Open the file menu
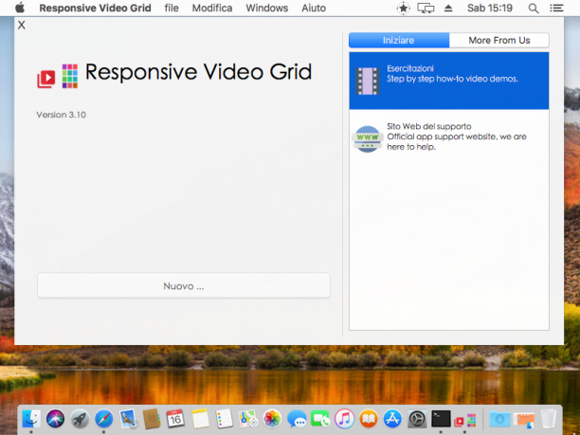The width and height of the screenshot is (580, 435). pos(172,8)
